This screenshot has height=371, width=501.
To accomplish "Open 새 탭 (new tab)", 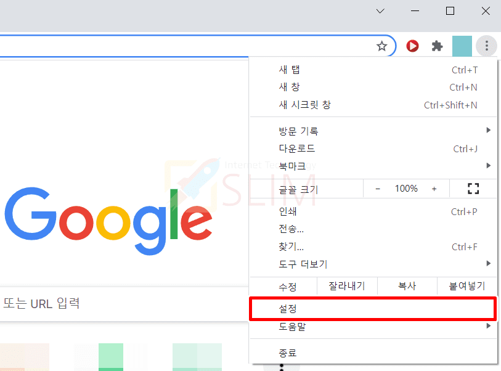I will click(x=373, y=70).
